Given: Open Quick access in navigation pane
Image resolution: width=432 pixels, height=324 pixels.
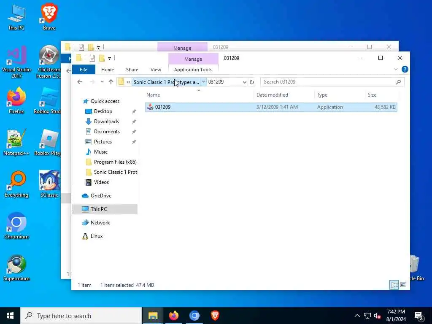Looking at the screenshot, I should coord(105,101).
